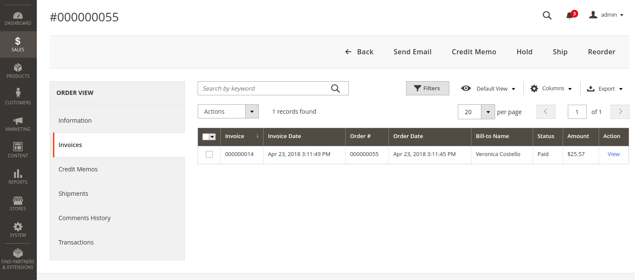Open the Comments History tab
The height and width of the screenshot is (280, 635).
click(x=84, y=218)
